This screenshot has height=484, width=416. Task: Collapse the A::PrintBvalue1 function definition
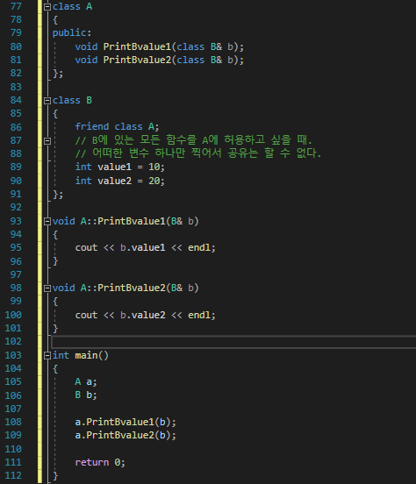point(47,221)
